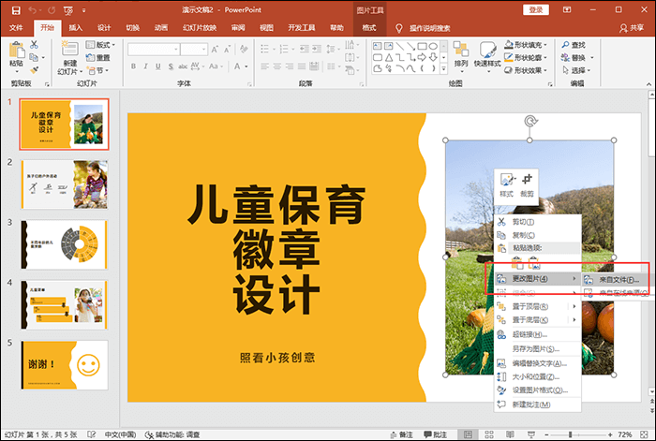This screenshot has width=656, height=441.
Task: Click the 裁剪 crop icon in mini toolbar
Action: pyautogui.click(x=527, y=180)
